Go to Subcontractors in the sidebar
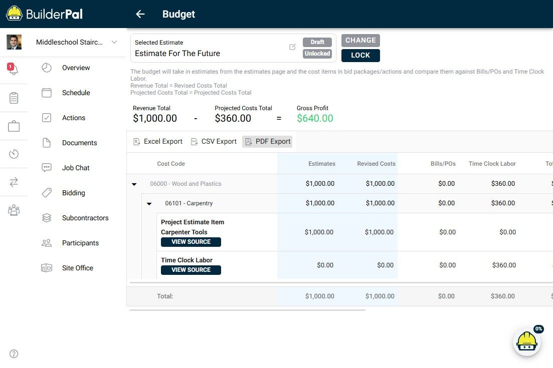The height and width of the screenshot is (368, 553). [x=85, y=218]
